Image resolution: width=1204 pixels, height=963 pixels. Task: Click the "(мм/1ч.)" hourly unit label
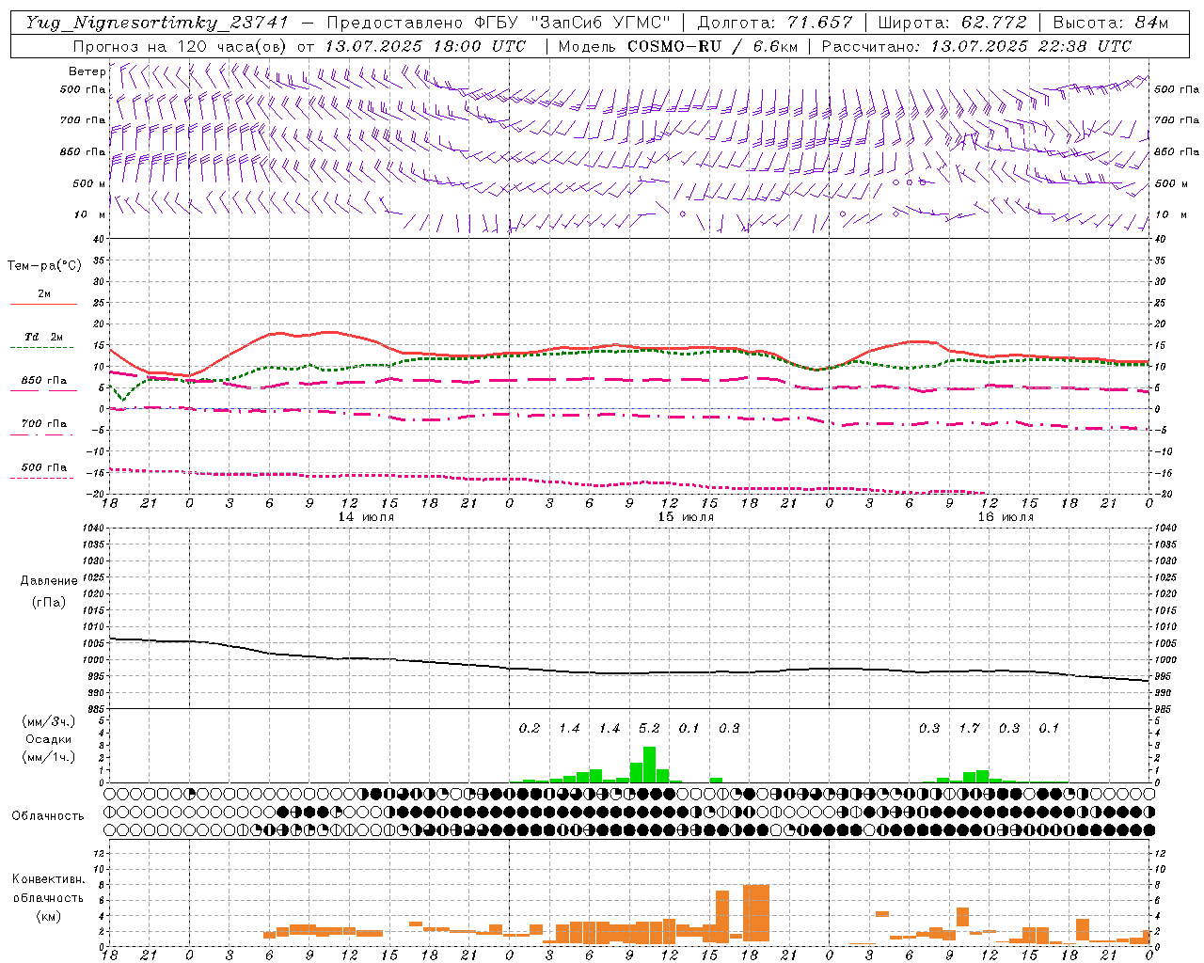pos(49,757)
